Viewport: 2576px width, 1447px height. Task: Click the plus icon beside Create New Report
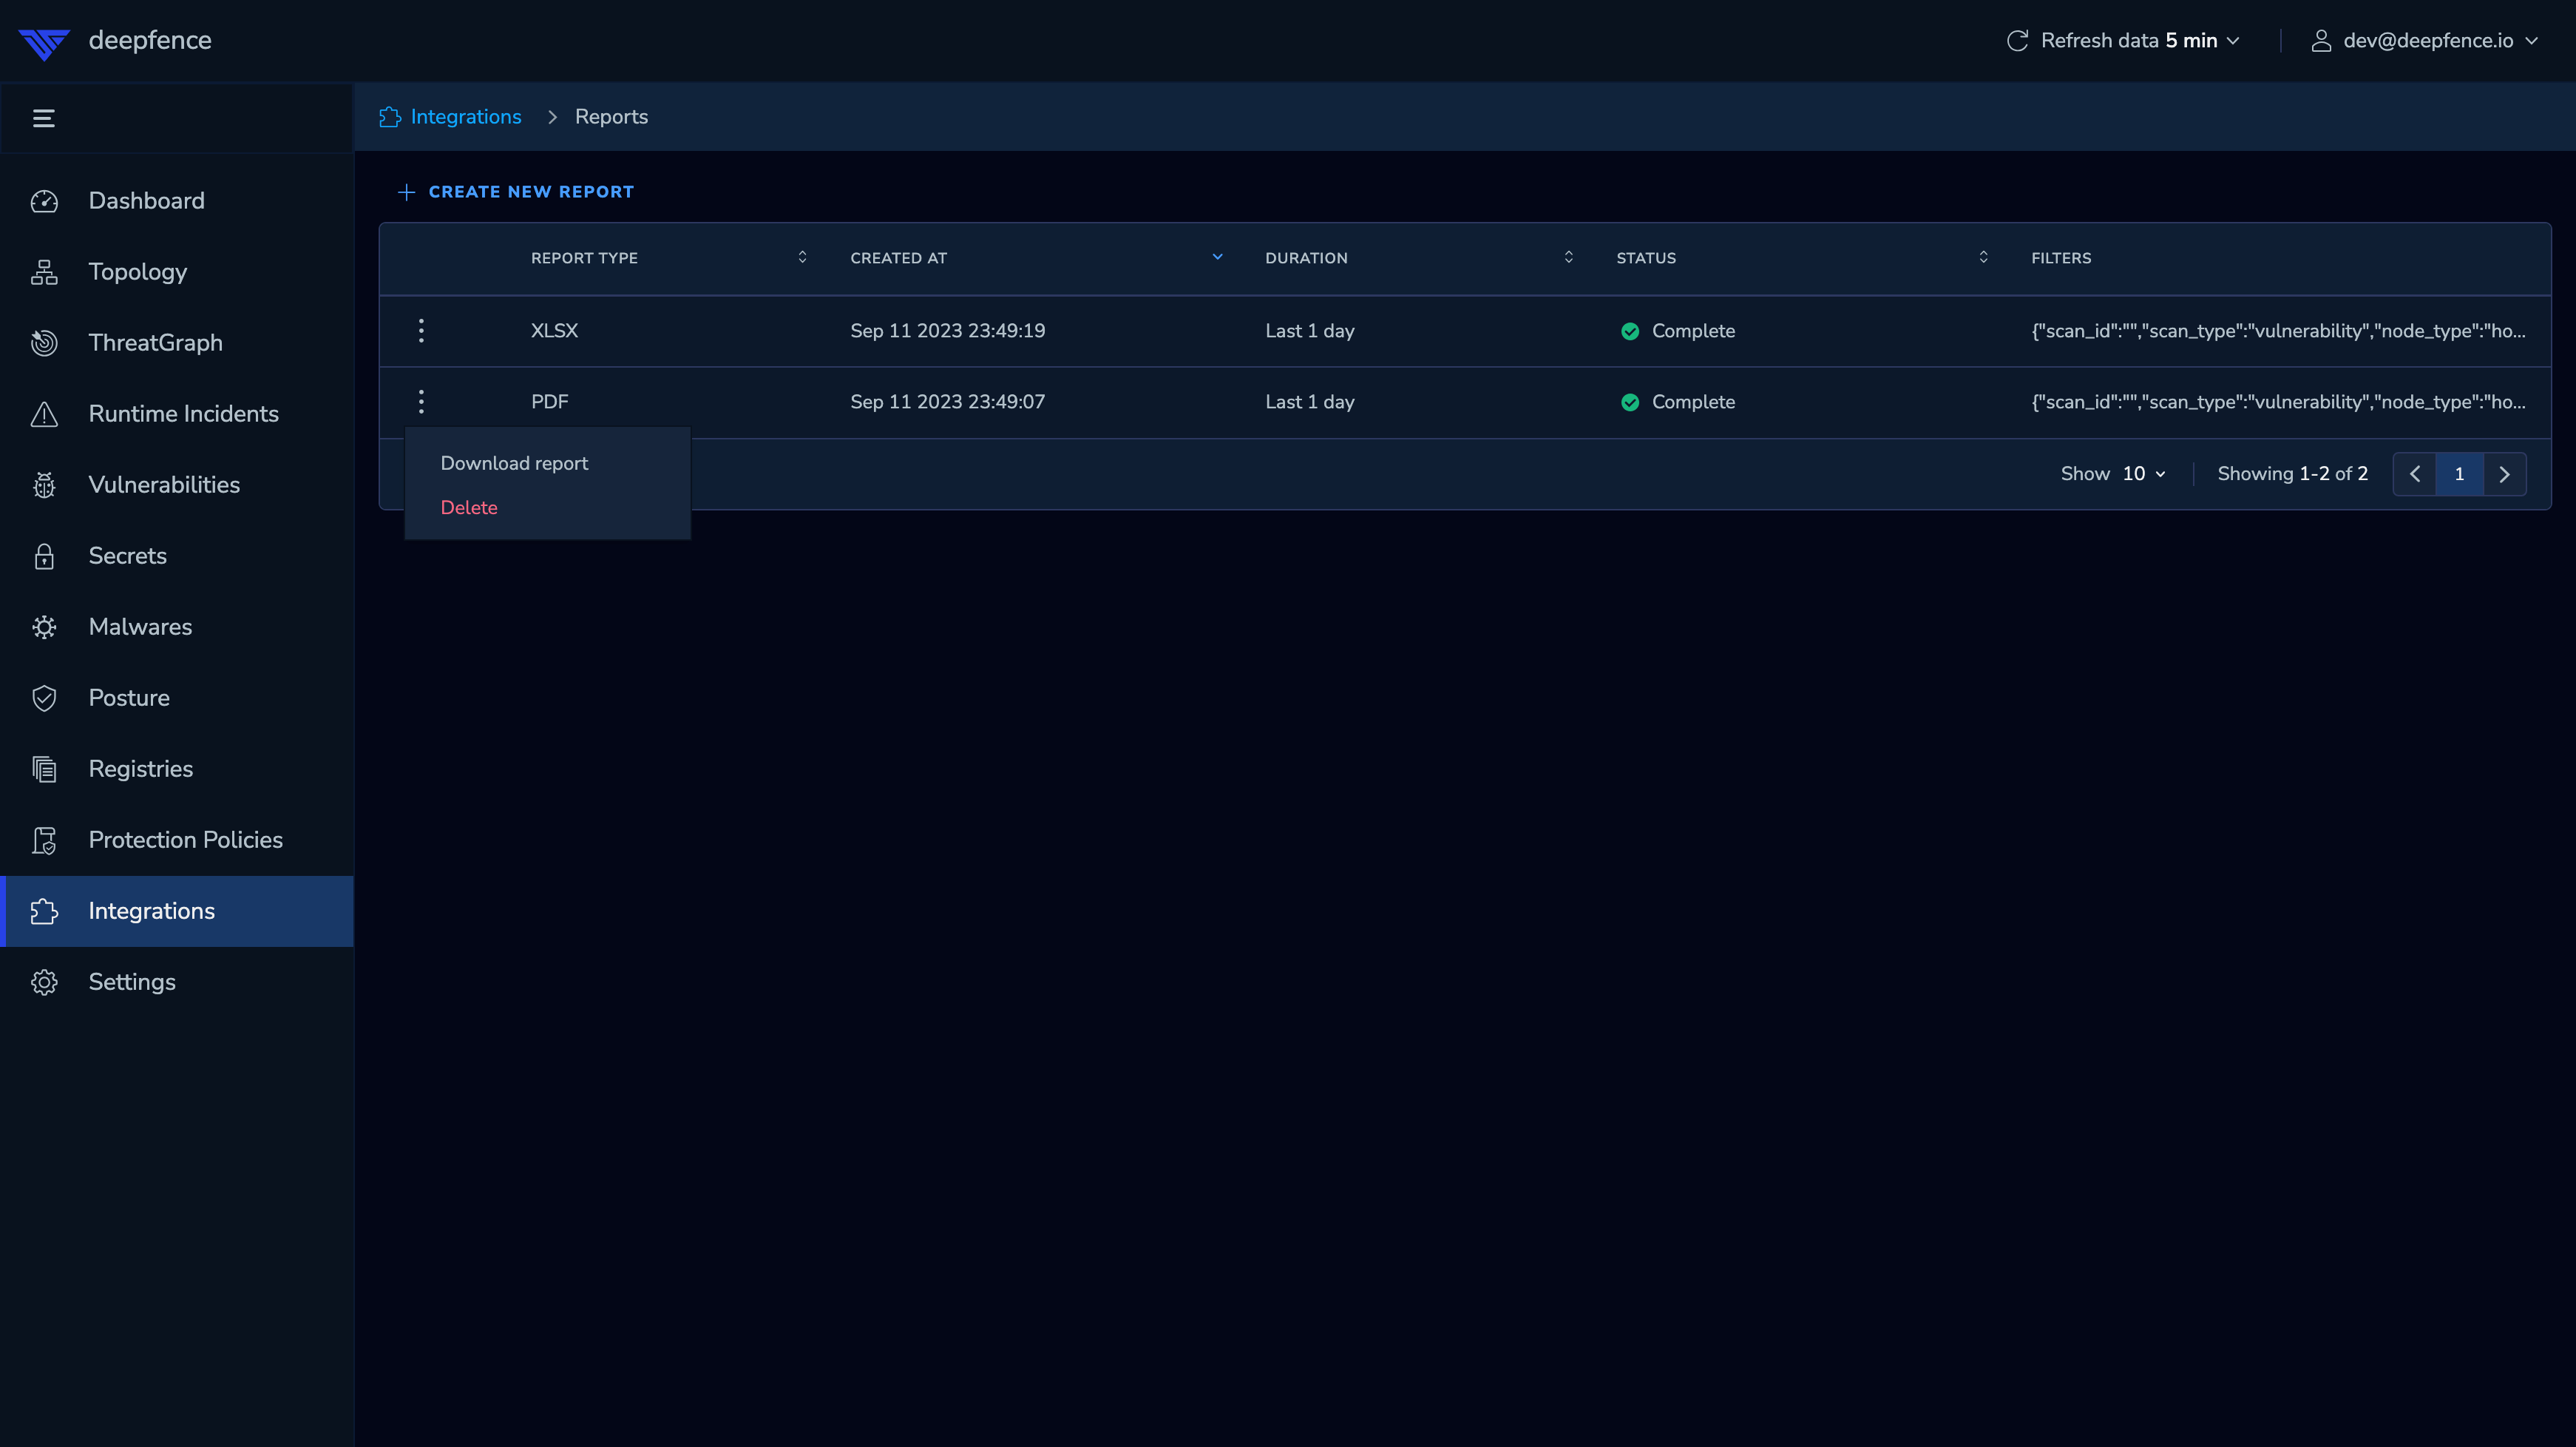[x=406, y=192]
